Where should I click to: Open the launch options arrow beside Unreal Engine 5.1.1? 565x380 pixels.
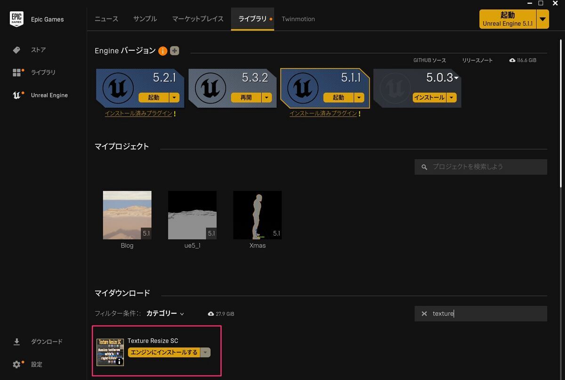click(543, 19)
